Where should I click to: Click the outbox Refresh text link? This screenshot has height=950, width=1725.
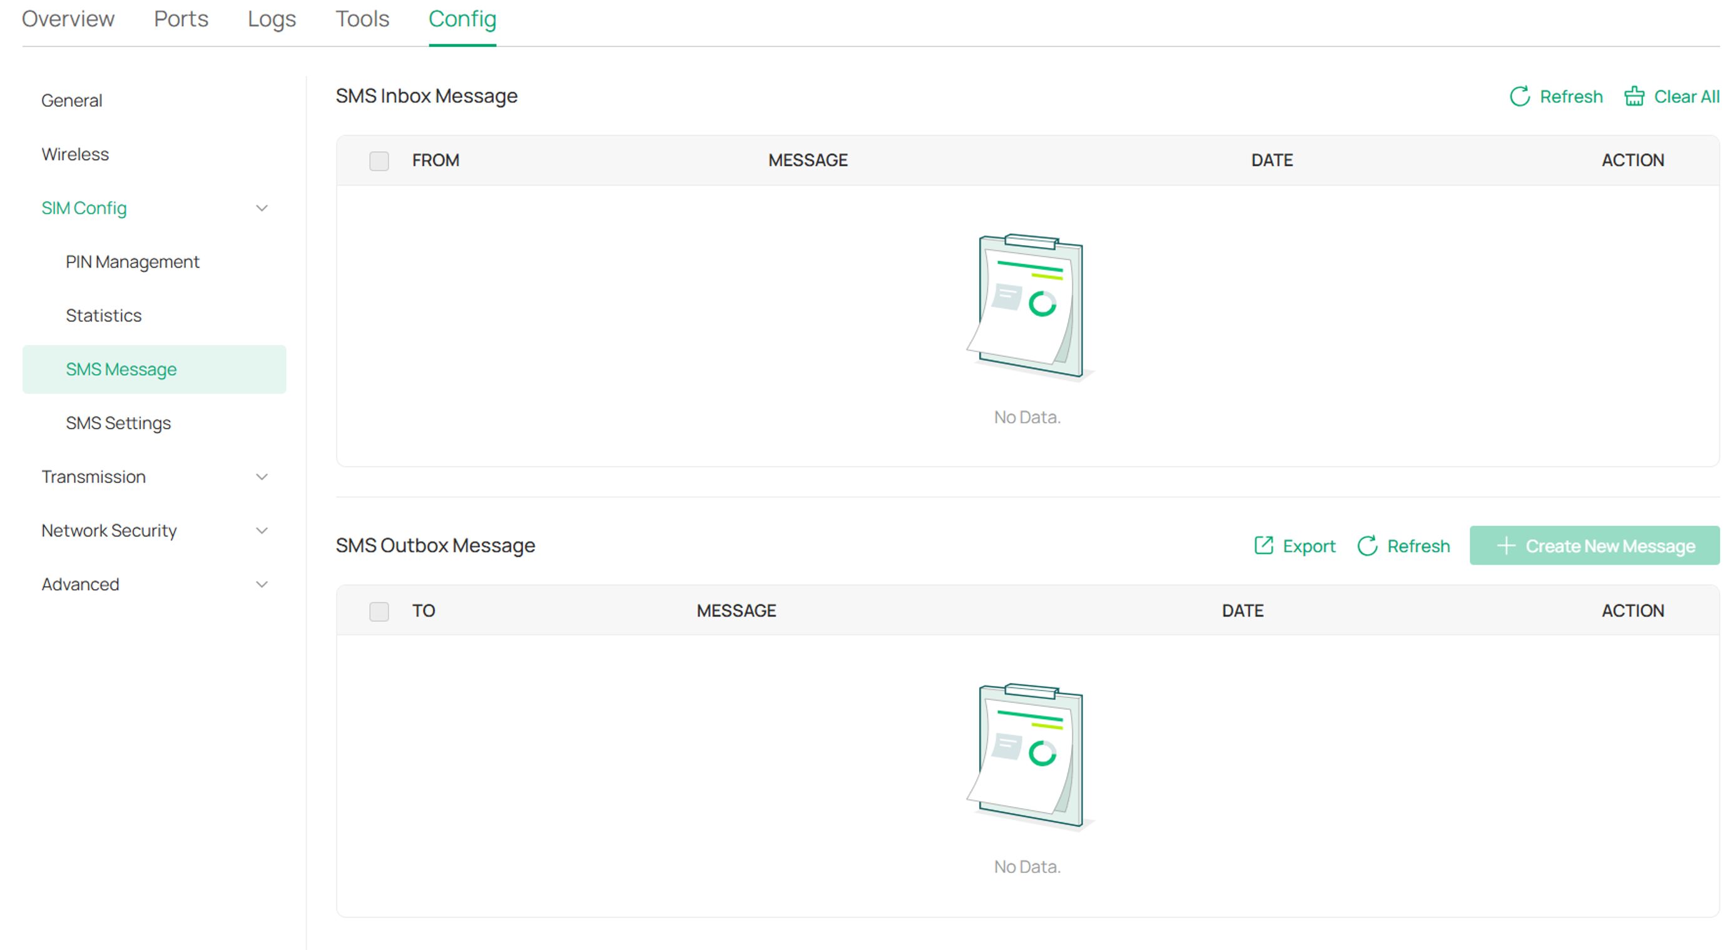[1418, 547]
